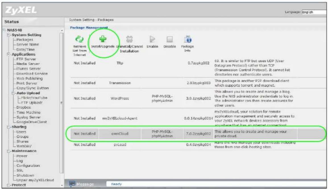This screenshot has width=328, height=189.
Task: Open Packages in navigation tree
Action: (x=25, y=40)
